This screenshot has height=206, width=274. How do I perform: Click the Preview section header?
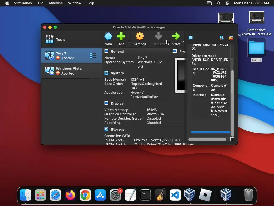point(182,51)
